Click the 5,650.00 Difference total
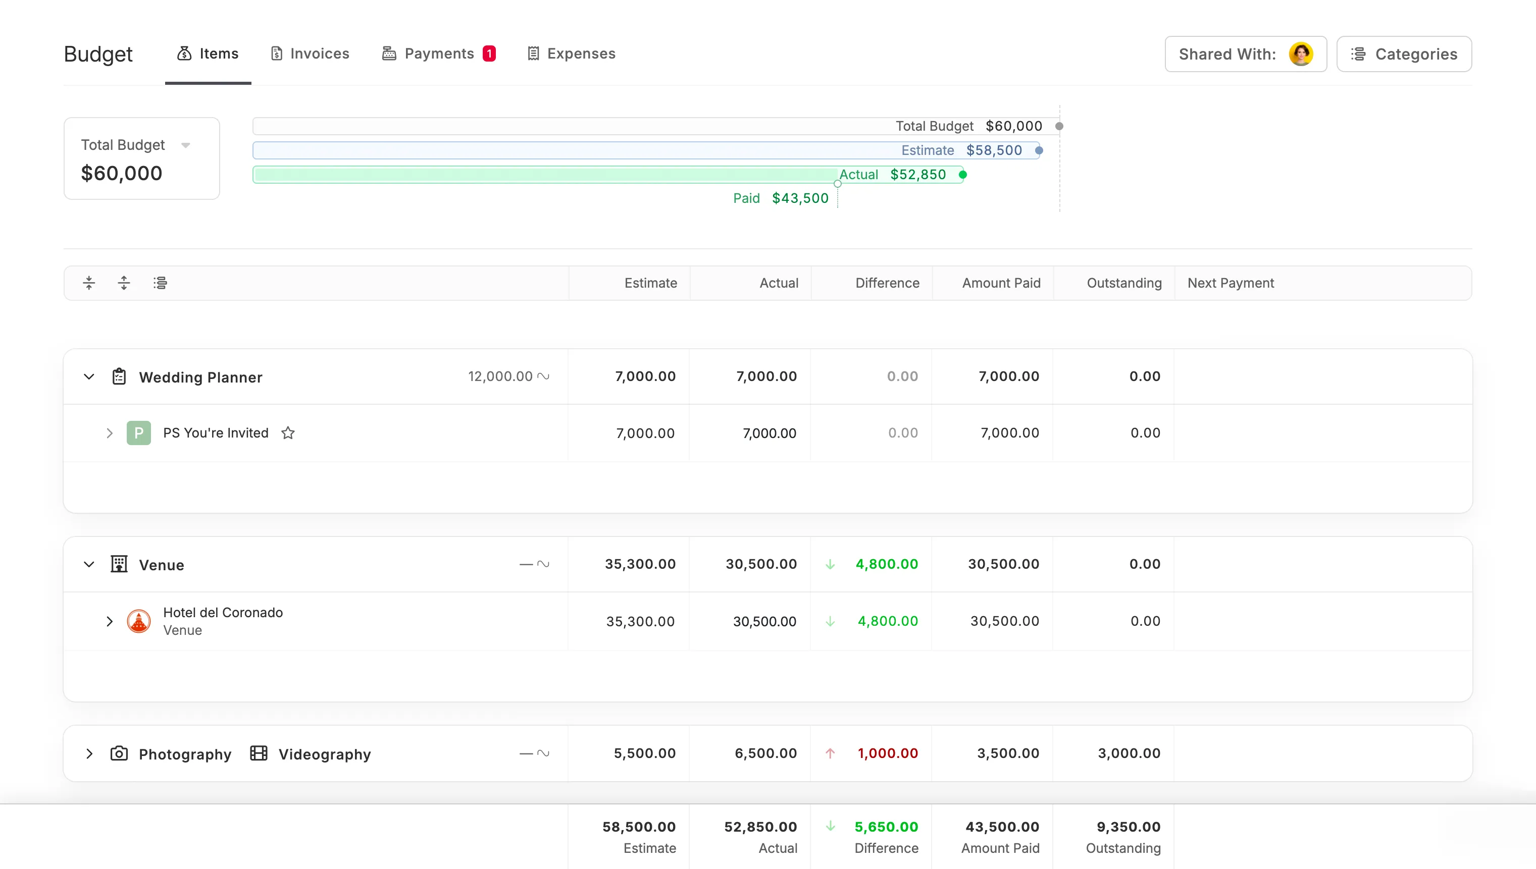The width and height of the screenshot is (1536, 869). 886,827
